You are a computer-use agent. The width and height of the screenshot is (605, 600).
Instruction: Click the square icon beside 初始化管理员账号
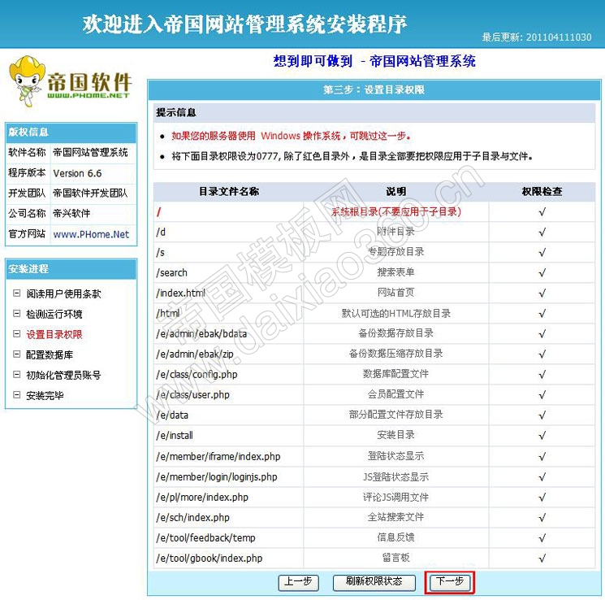[x=16, y=375]
